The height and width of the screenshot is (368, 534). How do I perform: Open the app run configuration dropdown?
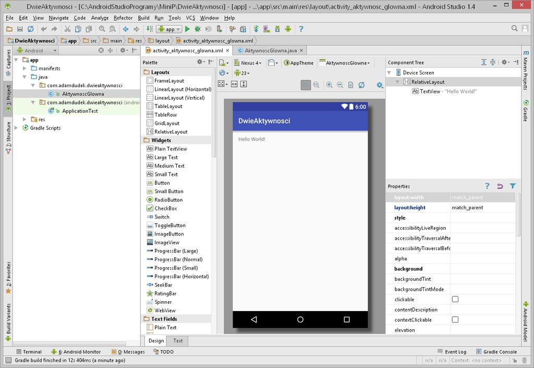pyautogui.click(x=168, y=29)
